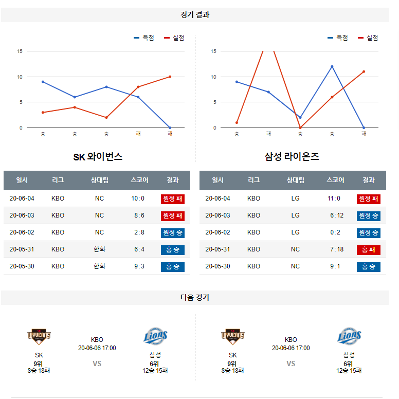Screen dimensions: 399x399
Task: Click the 상대팀 column header in the SK table
Action: point(100,180)
